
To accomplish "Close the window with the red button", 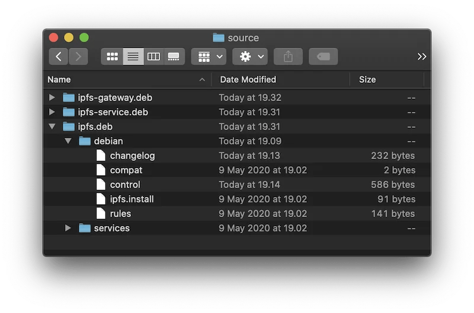I will [x=53, y=37].
